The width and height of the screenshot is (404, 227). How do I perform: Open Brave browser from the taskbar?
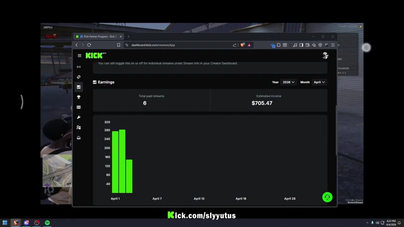click(x=16, y=223)
